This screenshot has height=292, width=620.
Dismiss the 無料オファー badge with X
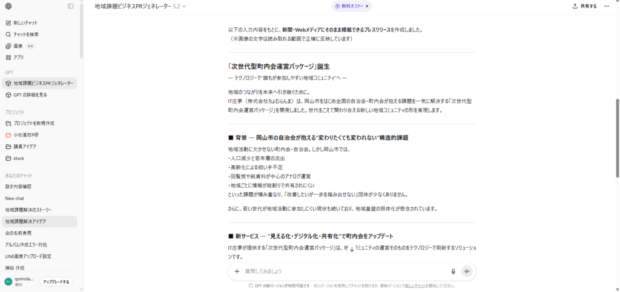click(367, 6)
